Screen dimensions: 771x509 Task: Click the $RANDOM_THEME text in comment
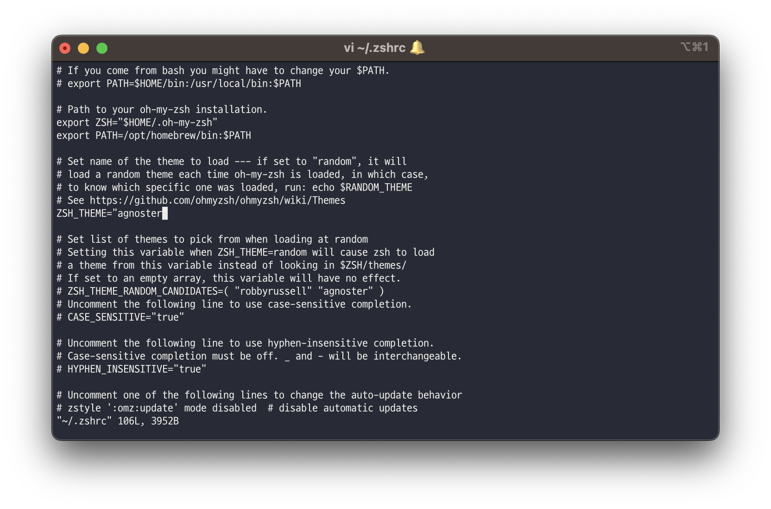(x=376, y=187)
